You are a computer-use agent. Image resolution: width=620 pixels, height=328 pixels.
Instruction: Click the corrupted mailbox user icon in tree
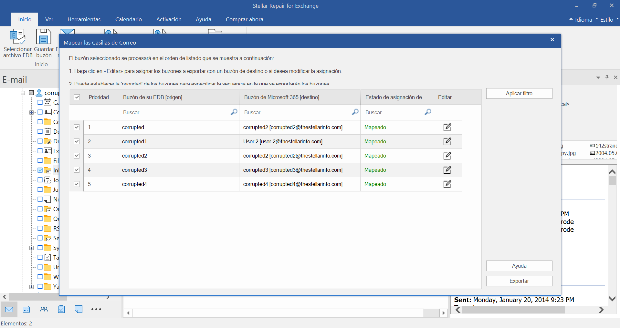39,93
